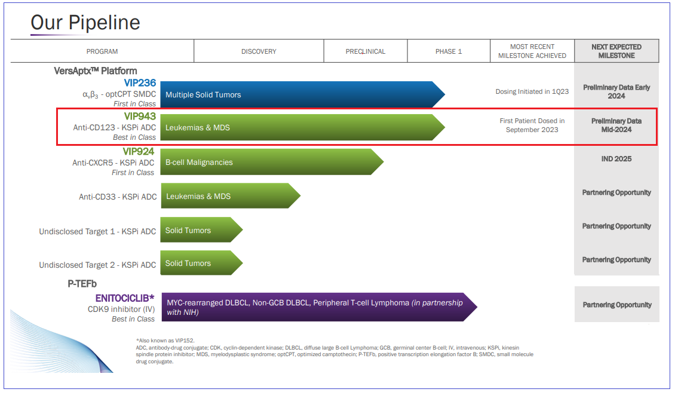The image size is (675, 395).
Task: Select the green VIP943 program name
Action: [x=139, y=117]
